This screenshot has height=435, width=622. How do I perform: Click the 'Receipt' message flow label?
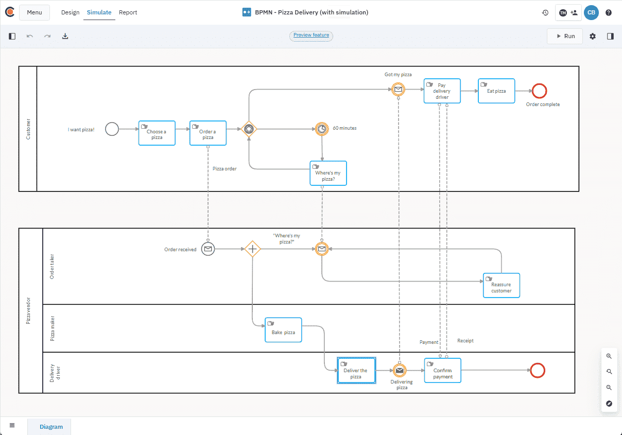465,341
